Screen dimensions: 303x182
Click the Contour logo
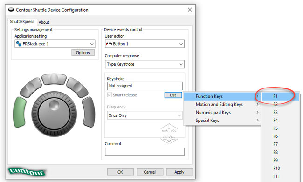click(27, 171)
